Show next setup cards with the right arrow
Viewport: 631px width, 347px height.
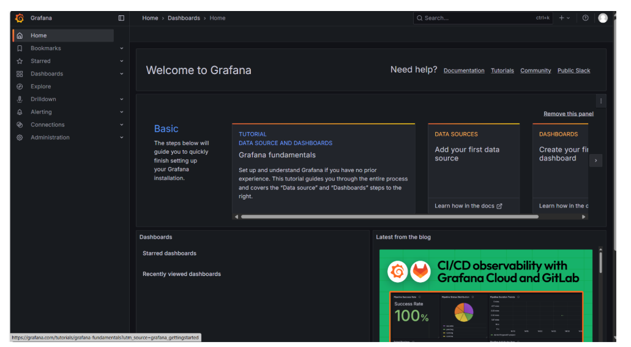coord(596,160)
